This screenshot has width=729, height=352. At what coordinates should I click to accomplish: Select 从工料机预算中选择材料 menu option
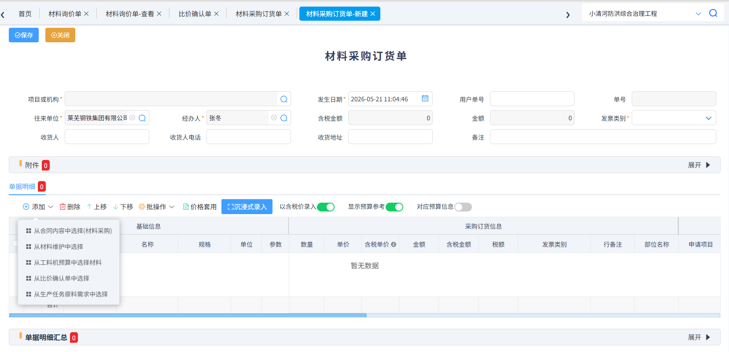[x=69, y=263]
